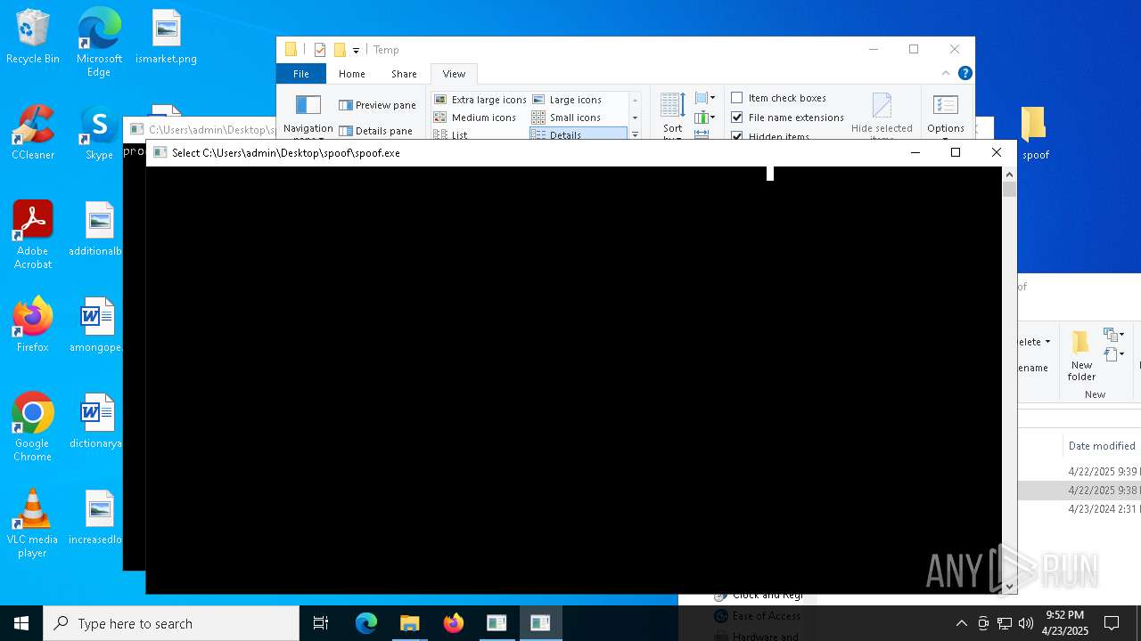This screenshot has width=1141, height=641.
Task: Open the Recycle Bin desktop icon
Action: (x=33, y=37)
